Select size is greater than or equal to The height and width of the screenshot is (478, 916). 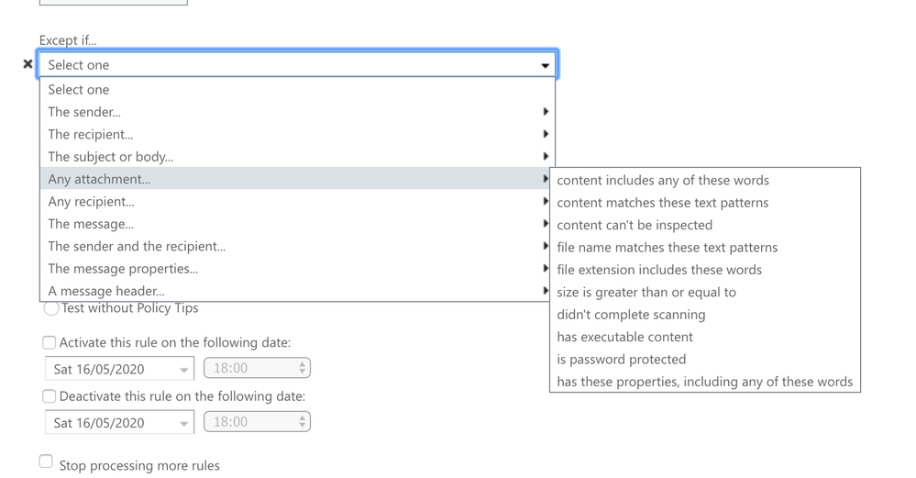pos(646,293)
